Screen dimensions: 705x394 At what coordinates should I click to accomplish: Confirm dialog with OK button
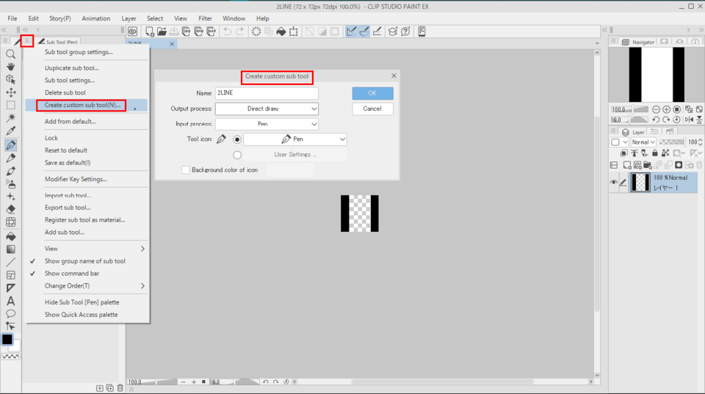coord(373,93)
